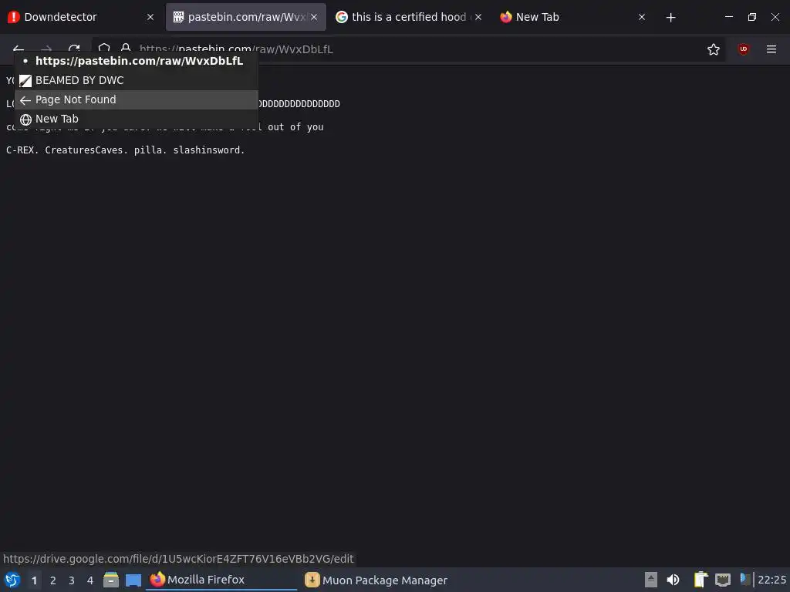Restore down the Firefox window
The width and height of the screenshot is (790, 592).
(752, 17)
